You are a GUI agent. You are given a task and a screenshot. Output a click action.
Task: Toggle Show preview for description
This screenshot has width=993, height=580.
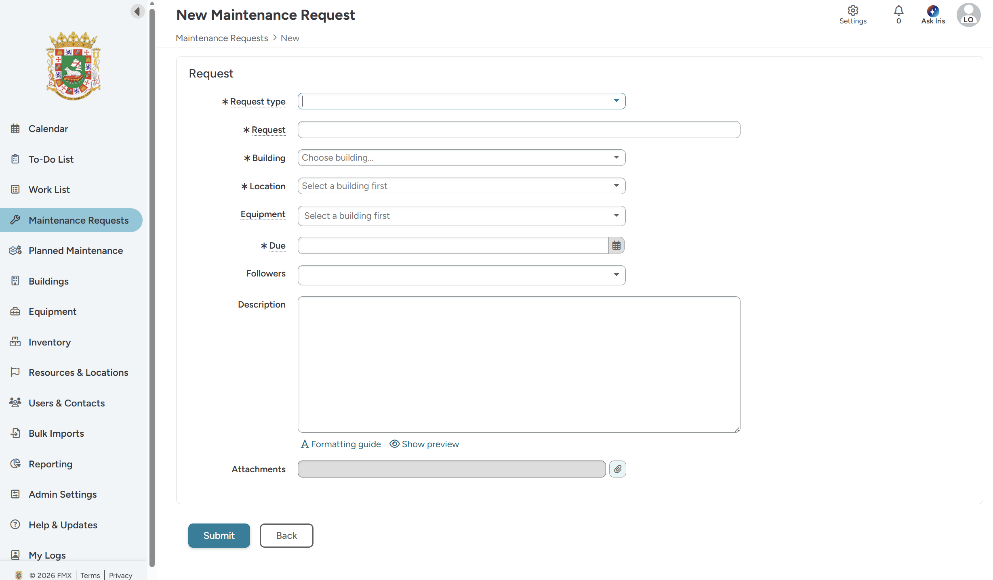pyautogui.click(x=424, y=444)
